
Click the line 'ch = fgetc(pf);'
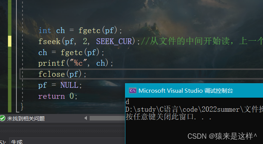pyautogui.click(x=71, y=52)
